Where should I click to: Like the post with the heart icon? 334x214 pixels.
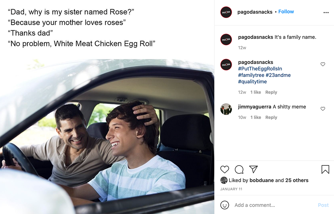(225, 169)
